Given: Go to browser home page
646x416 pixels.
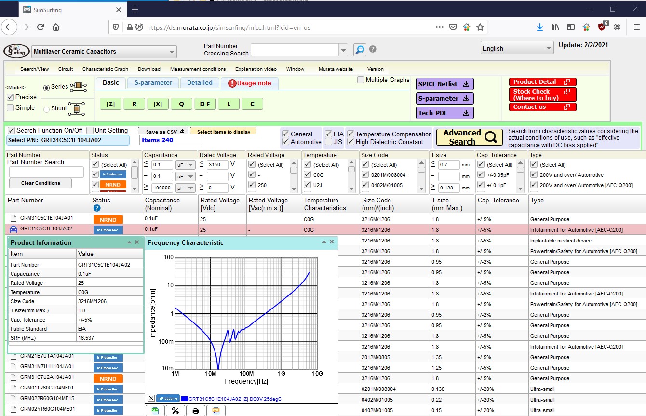Looking at the screenshot, I should click(x=56, y=27).
